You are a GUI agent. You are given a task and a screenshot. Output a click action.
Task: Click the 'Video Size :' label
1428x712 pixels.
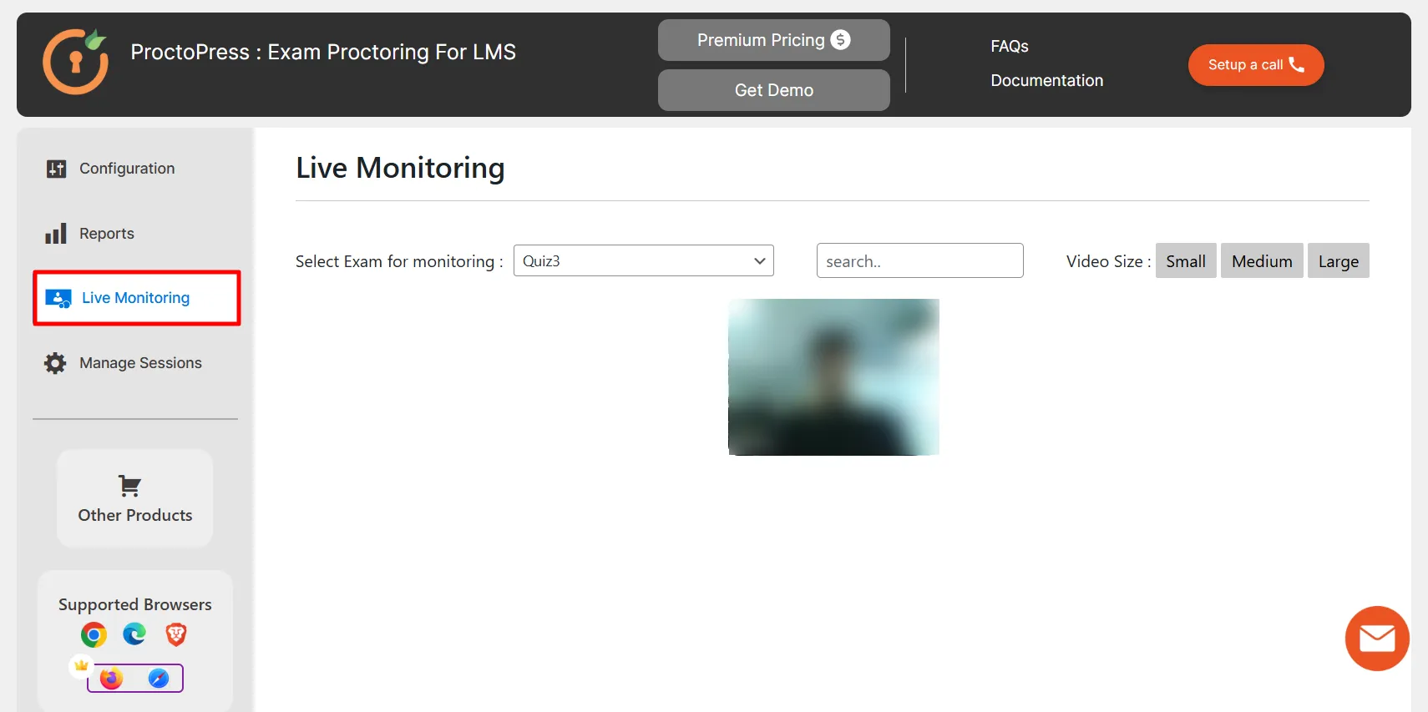click(x=1108, y=261)
